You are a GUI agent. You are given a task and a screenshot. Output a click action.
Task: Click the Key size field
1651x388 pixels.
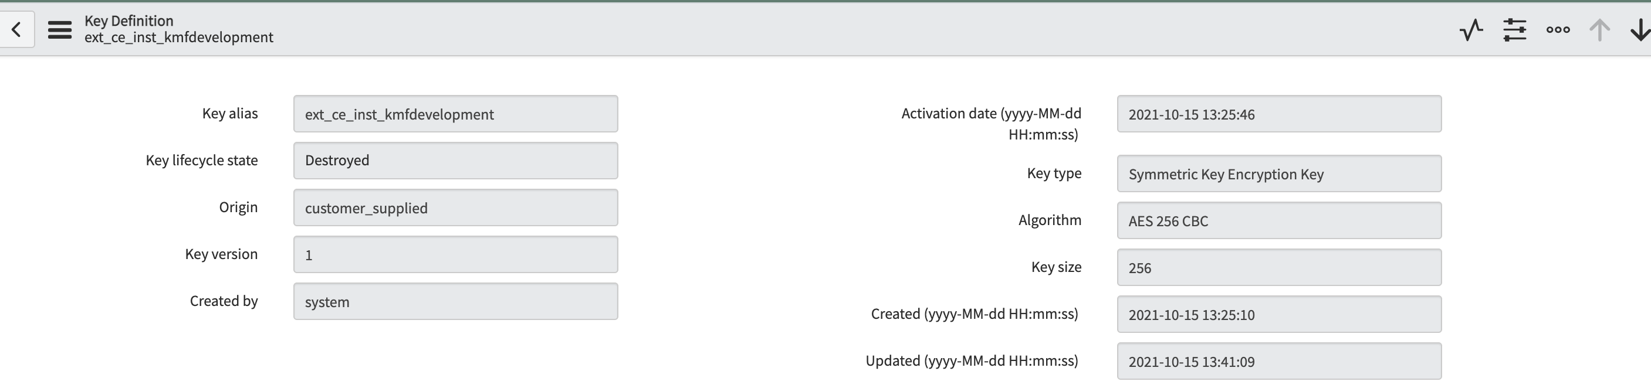pos(1279,267)
